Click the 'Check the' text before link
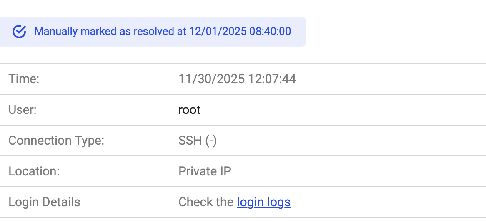Screen dimensions: 486x222 [x=206, y=202]
